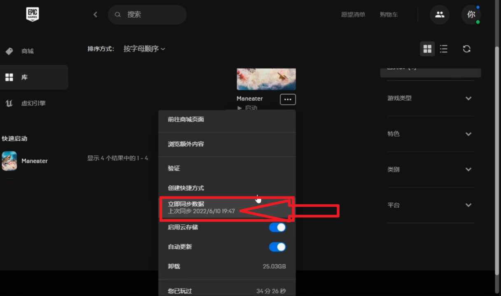The height and width of the screenshot is (296, 501).
Task: Open 虚幻引擎 in sidebar
Action: [x=34, y=103]
